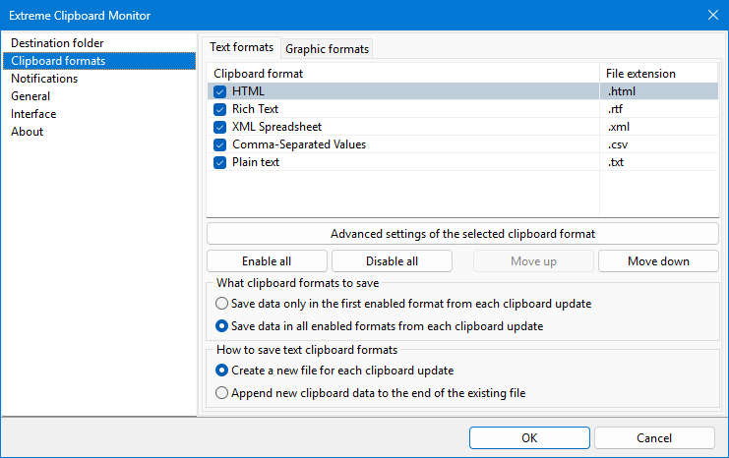The height and width of the screenshot is (458, 729).
Task: Click the .html file extension cell
Action: [658, 91]
